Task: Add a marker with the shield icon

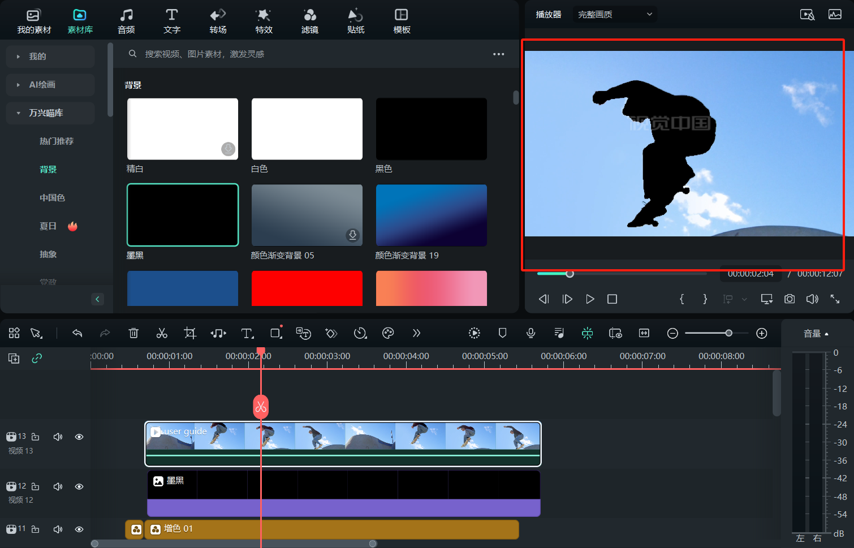Action: pos(502,333)
